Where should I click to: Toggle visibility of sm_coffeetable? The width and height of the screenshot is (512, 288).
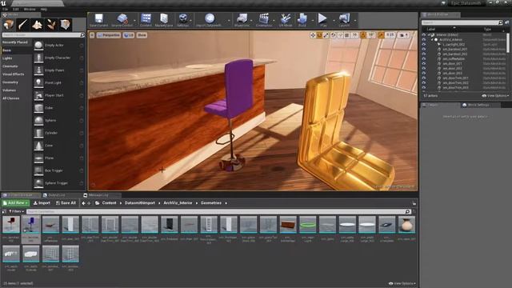pos(424,58)
